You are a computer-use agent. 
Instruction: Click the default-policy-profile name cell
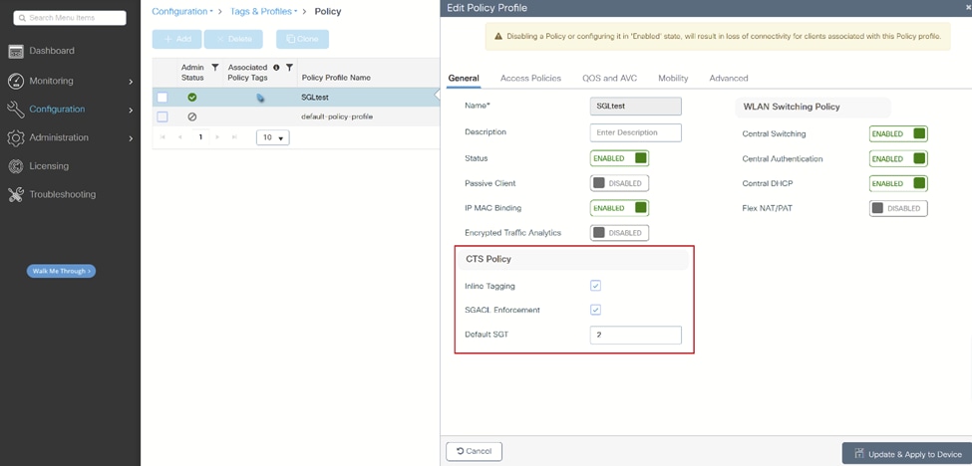click(x=337, y=116)
